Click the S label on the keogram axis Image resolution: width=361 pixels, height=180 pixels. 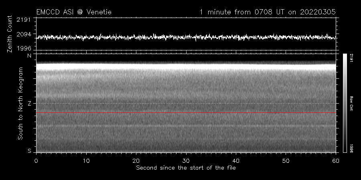pyautogui.click(x=29, y=151)
